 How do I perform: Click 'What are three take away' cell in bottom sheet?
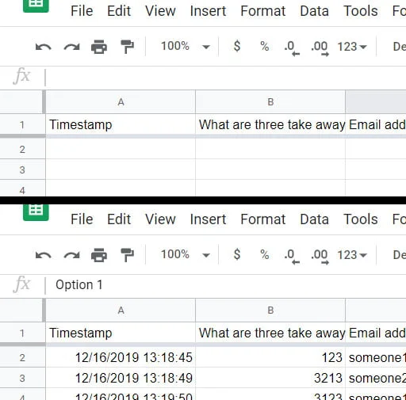click(x=270, y=333)
